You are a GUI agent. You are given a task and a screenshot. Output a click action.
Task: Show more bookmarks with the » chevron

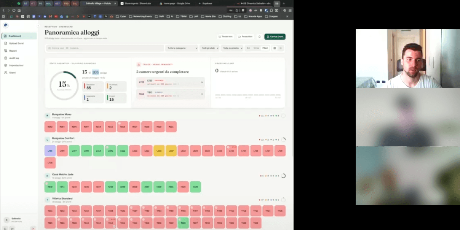click(x=287, y=16)
